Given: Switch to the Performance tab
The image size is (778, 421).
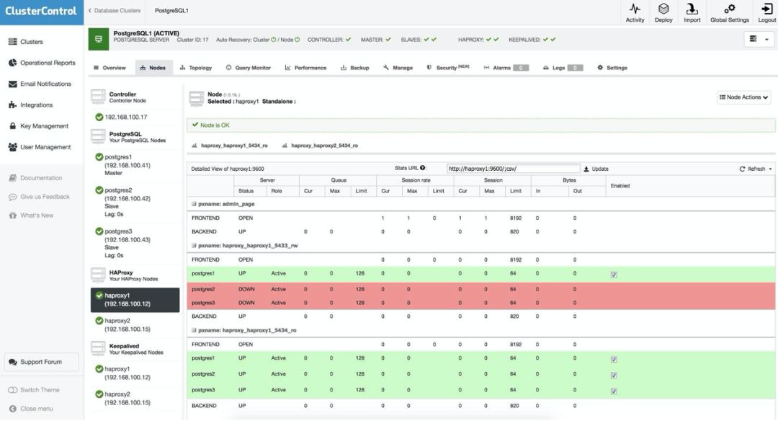Looking at the screenshot, I should click(305, 68).
